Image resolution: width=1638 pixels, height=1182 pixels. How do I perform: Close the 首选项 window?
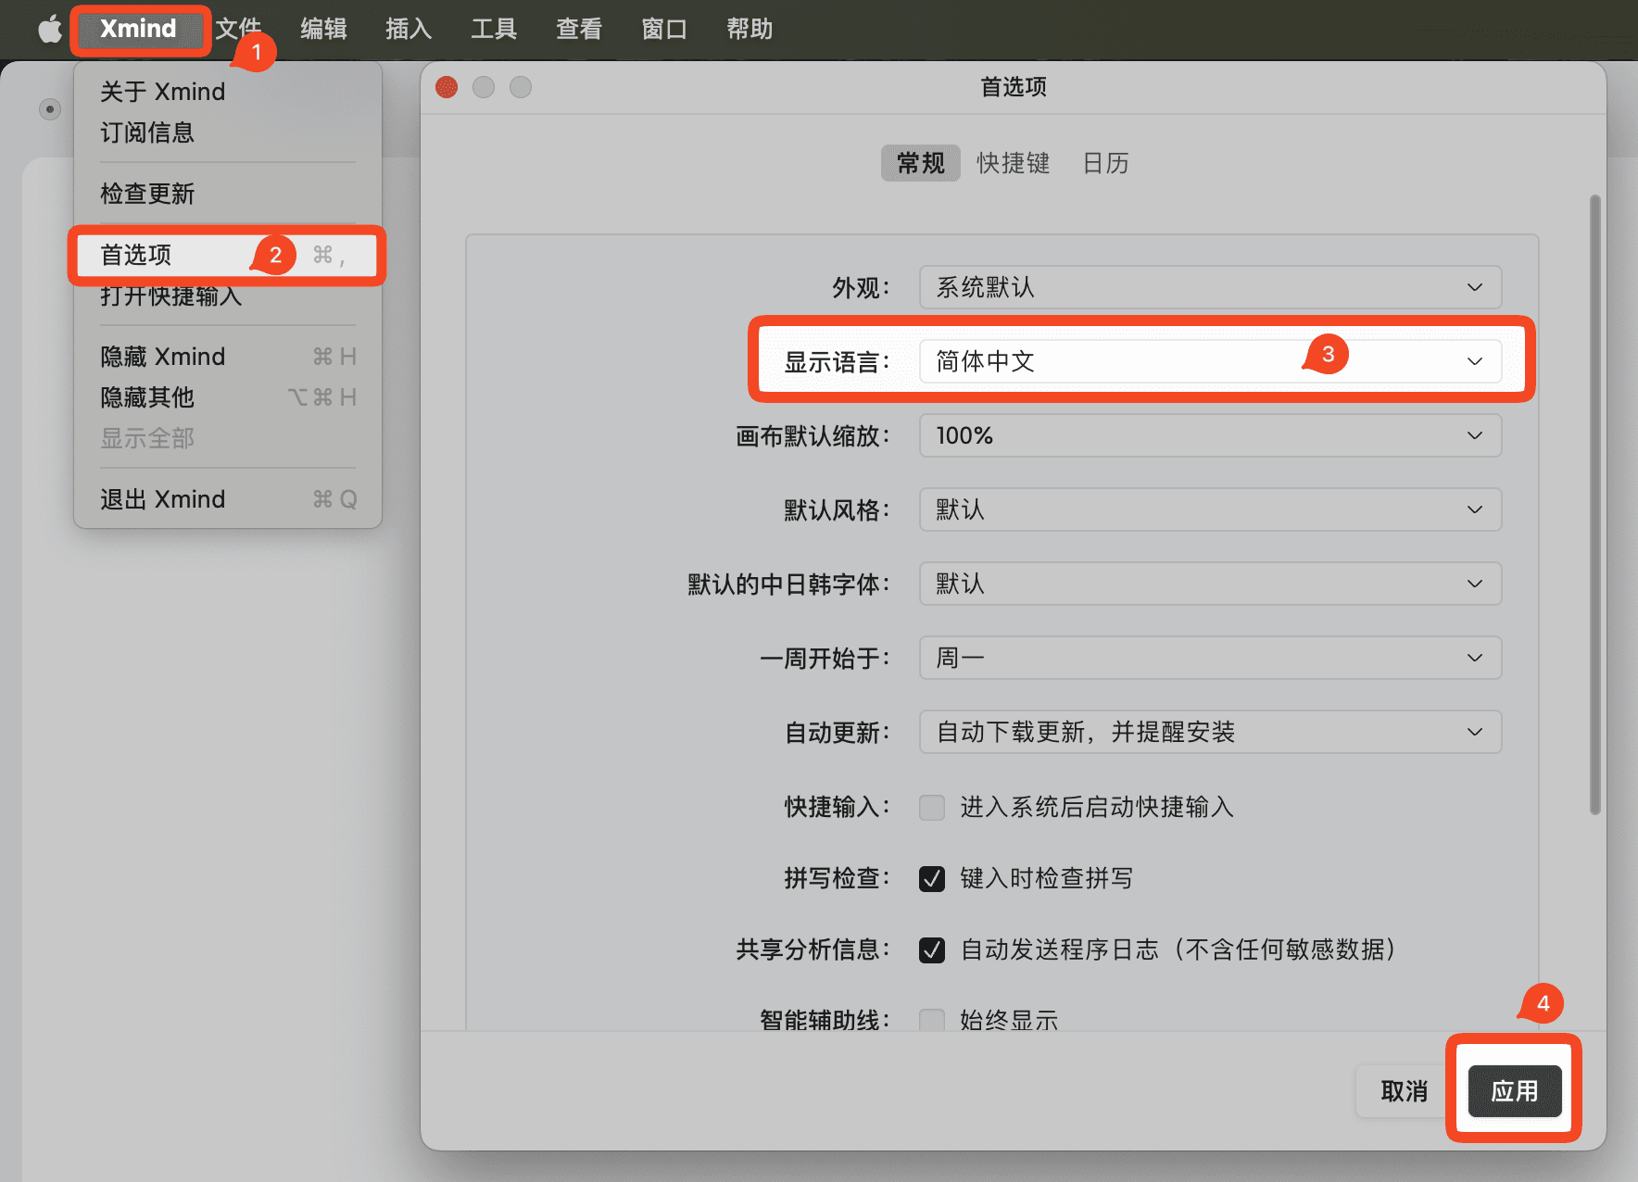click(x=447, y=87)
